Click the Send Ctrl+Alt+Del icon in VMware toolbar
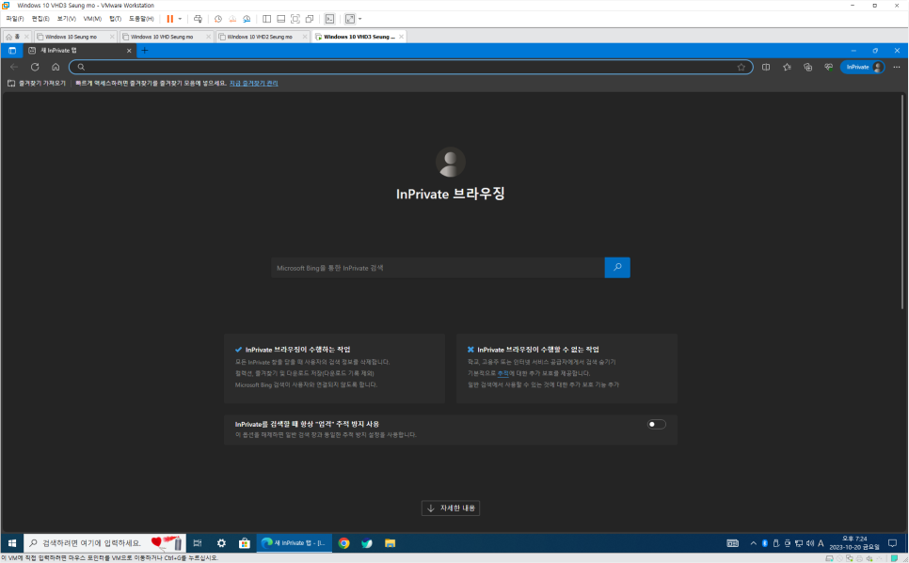Image resolution: width=909 pixels, height=563 pixels. 198,19
